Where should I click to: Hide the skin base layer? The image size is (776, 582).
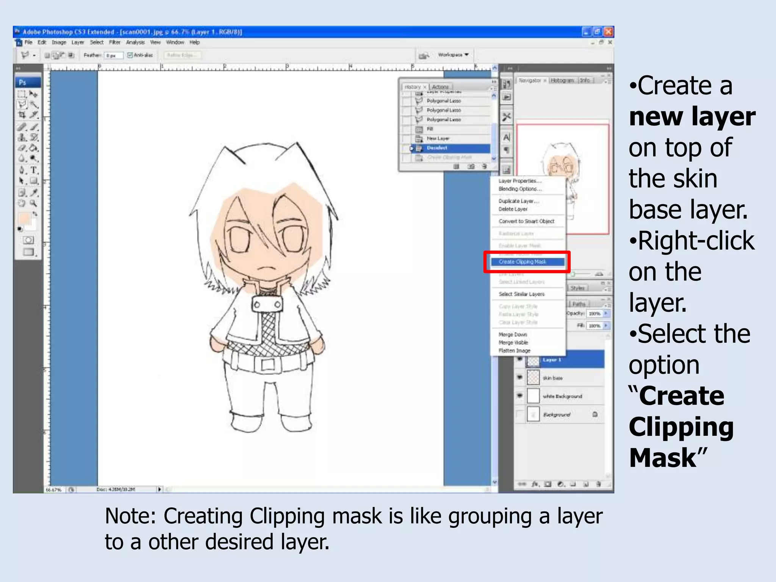click(519, 377)
